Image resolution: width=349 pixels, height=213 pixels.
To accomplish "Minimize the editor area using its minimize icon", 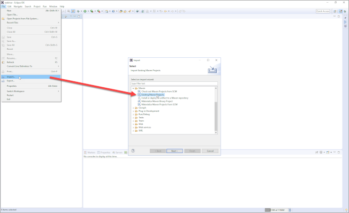I will coord(335,16).
